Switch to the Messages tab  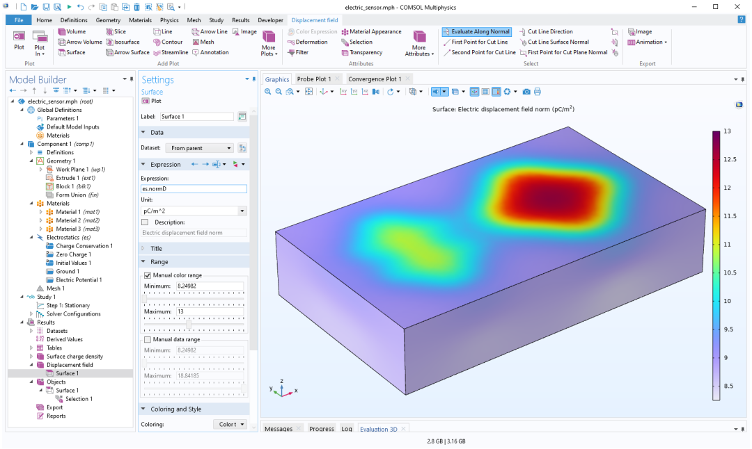(279, 429)
